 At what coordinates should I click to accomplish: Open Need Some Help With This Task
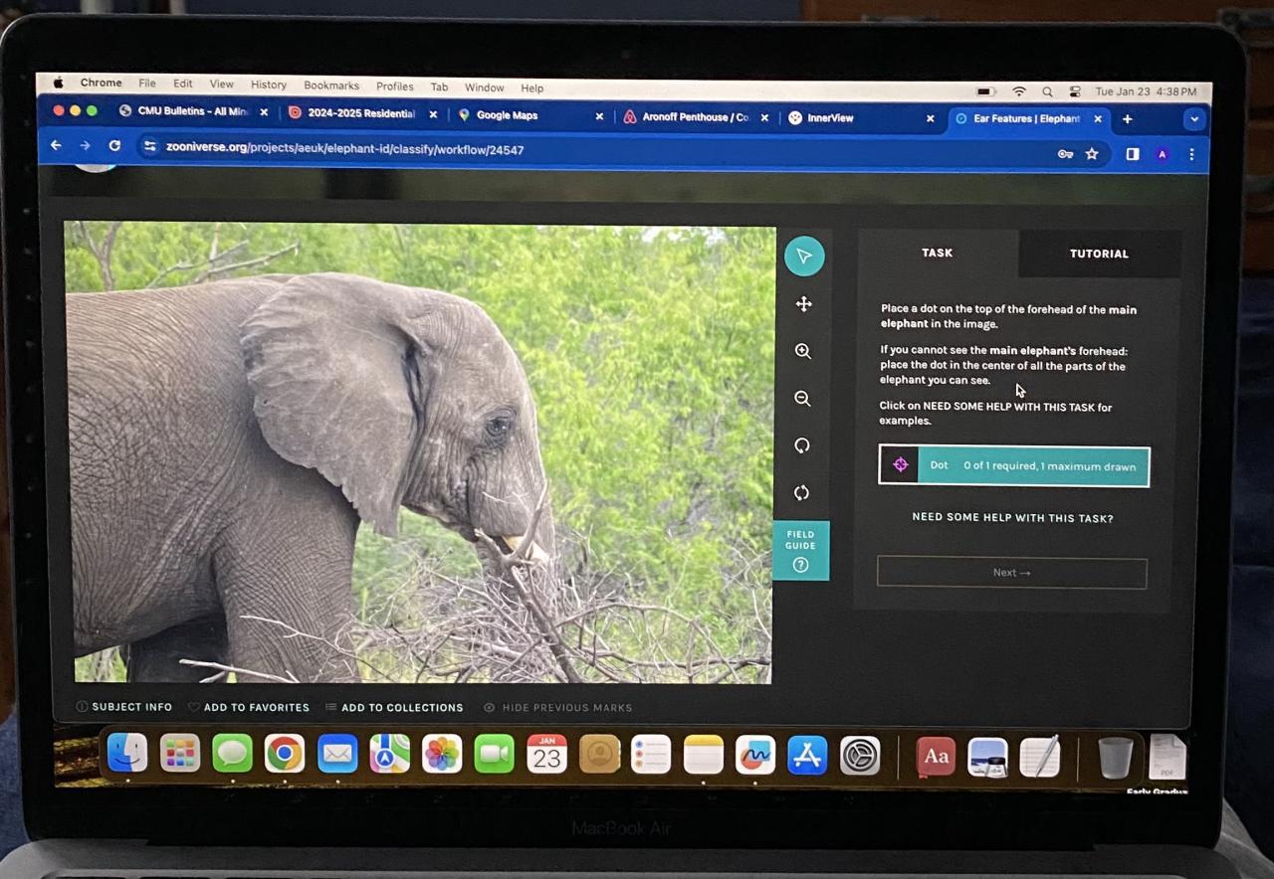coord(1012,518)
